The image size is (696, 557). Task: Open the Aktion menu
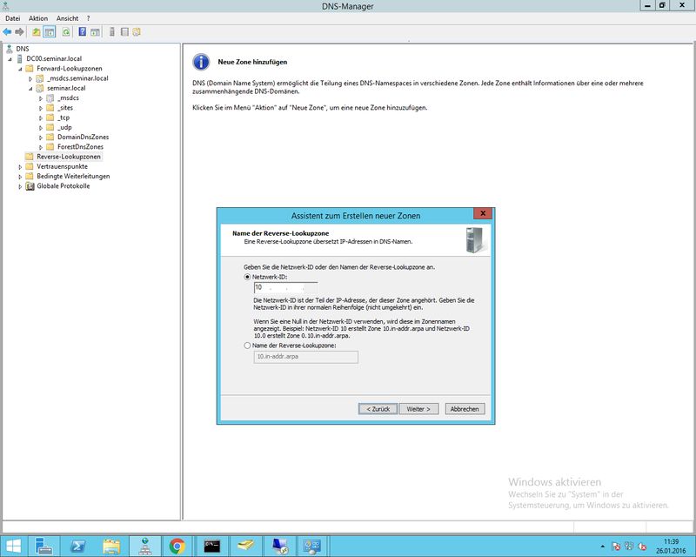click(x=38, y=18)
